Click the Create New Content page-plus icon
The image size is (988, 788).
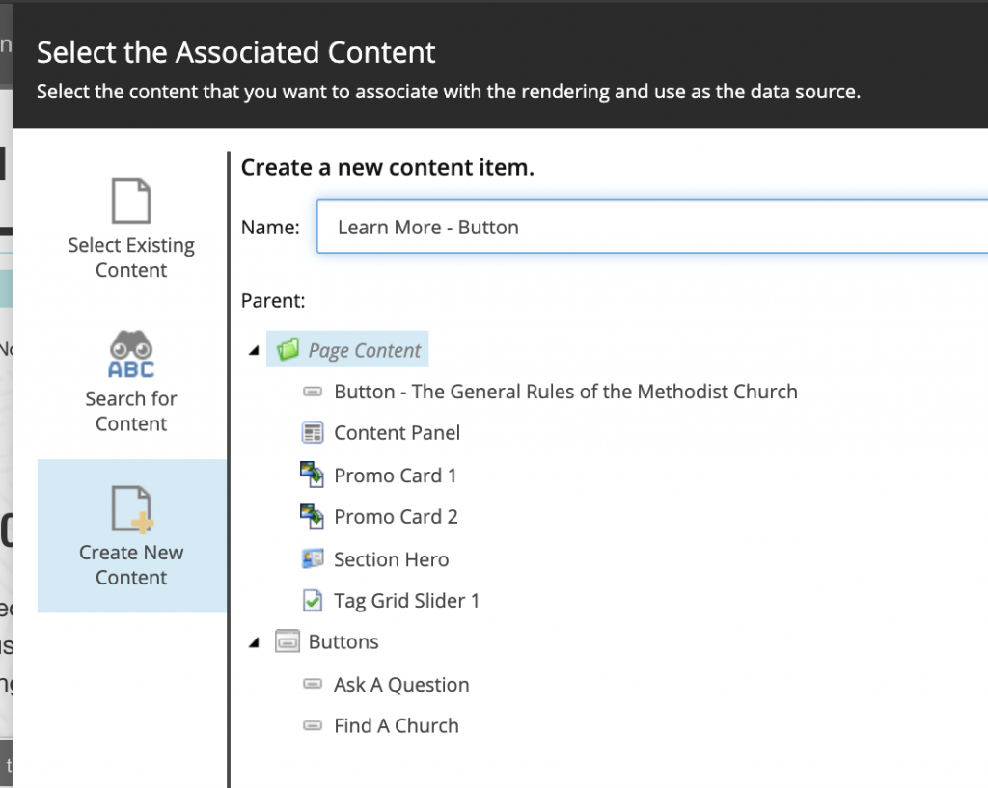132,509
